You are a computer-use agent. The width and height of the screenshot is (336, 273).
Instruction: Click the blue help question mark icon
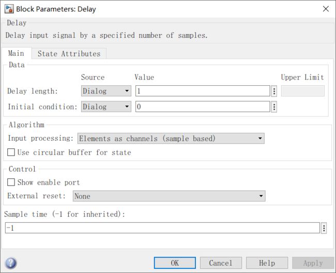click(x=10, y=263)
